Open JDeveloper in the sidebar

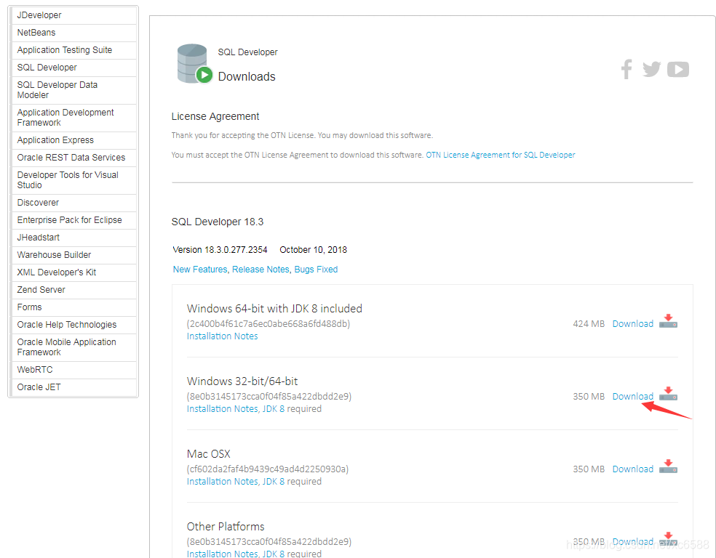(74, 15)
